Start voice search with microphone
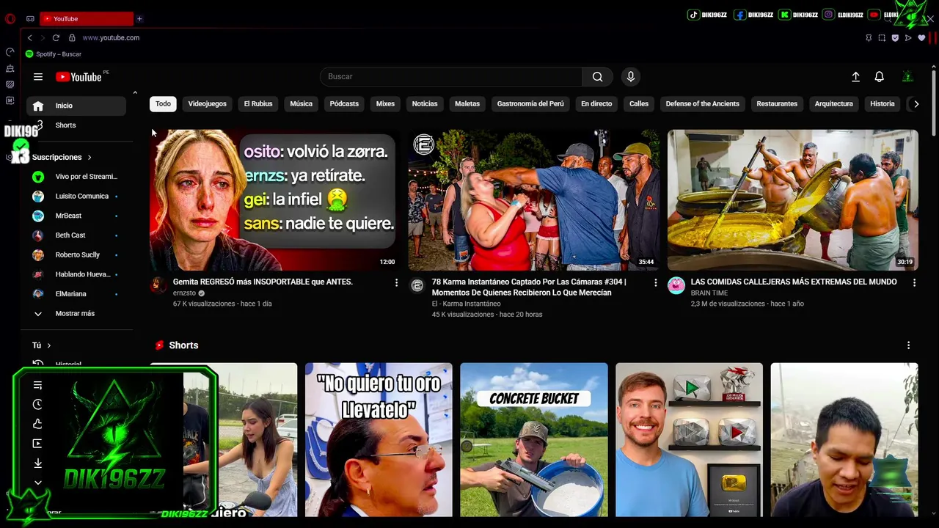Viewport: 939px width, 528px height. 630,76
